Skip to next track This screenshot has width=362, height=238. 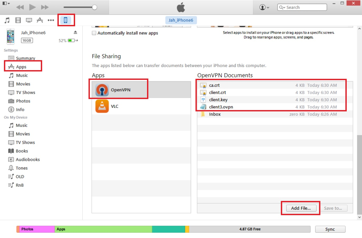pos(45,7)
